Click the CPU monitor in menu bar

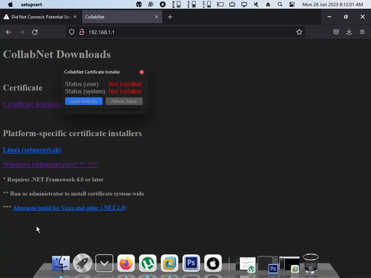207,4
